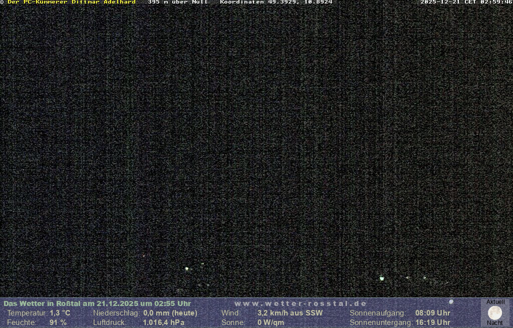Click the Wind value 3,2 km/h aus SSW
The height and width of the screenshot is (328, 513).
tap(290, 313)
